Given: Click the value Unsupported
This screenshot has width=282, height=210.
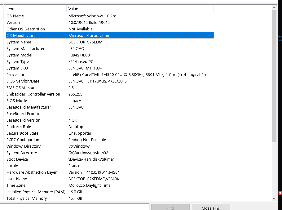Looking at the screenshot, I should pyautogui.click(x=80, y=133).
